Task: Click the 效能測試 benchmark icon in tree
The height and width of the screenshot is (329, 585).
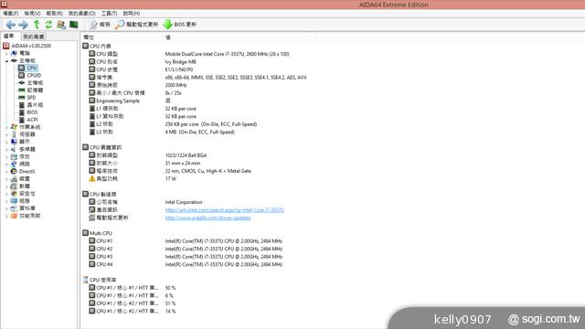Action: [14, 216]
